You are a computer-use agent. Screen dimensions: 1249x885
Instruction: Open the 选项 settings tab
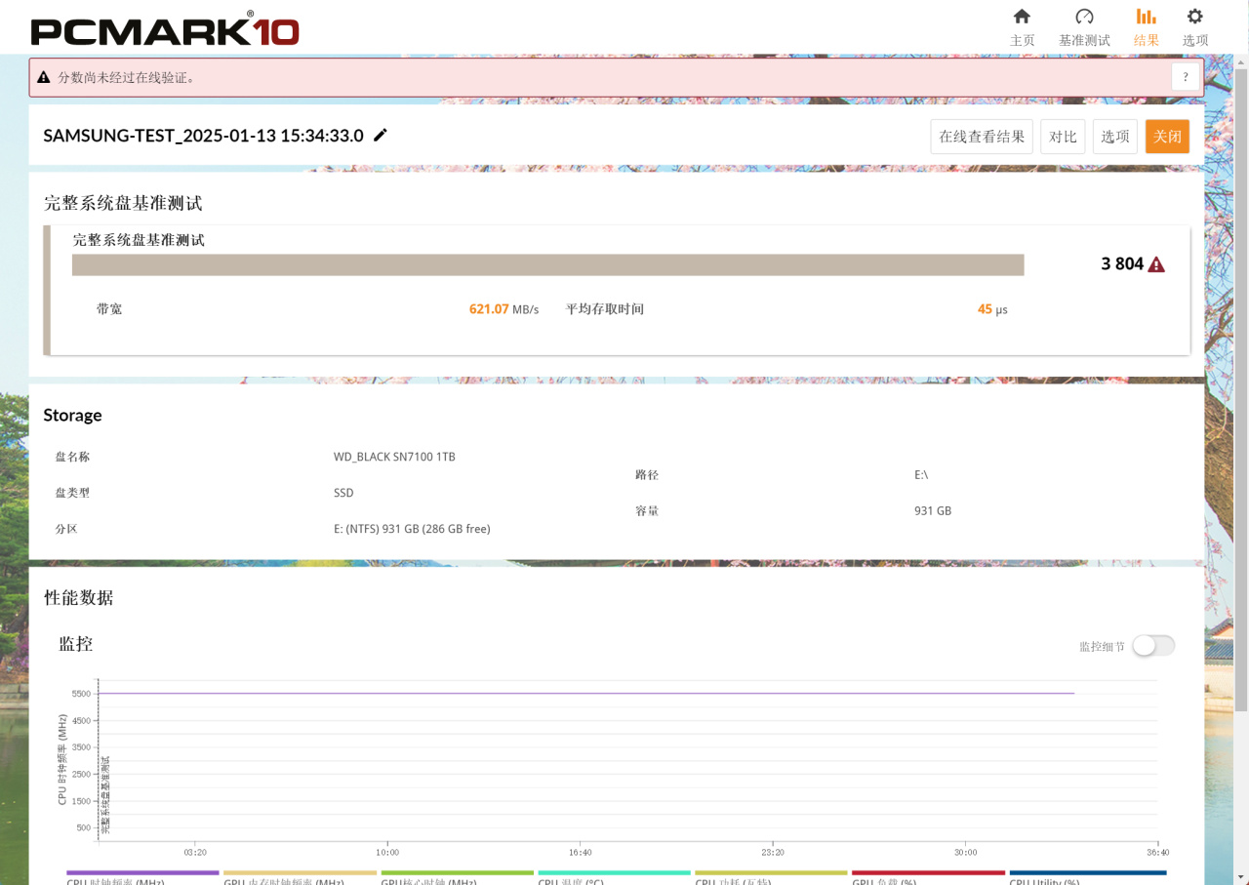point(1195,27)
